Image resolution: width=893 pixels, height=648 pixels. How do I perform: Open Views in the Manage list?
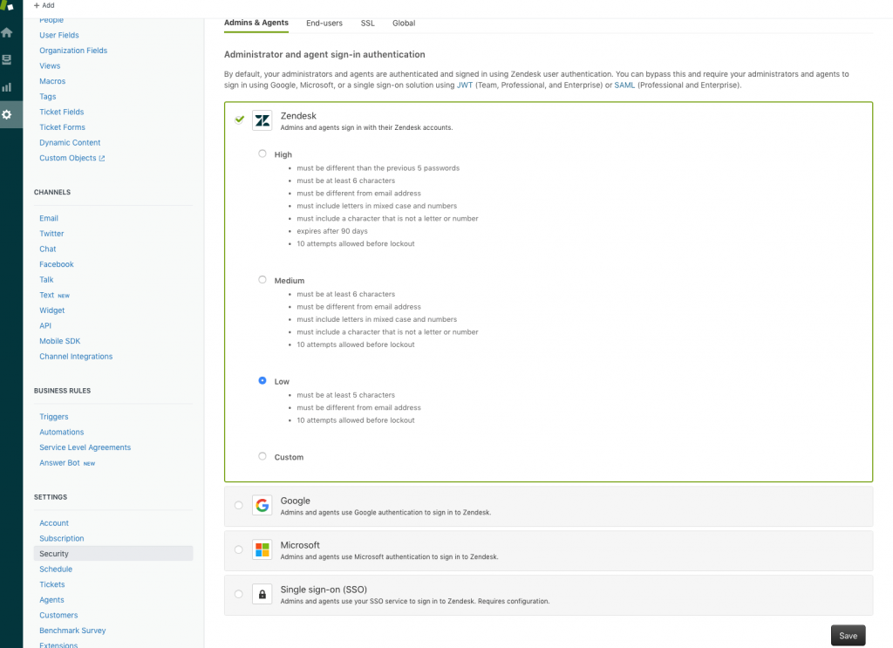tap(50, 66)
